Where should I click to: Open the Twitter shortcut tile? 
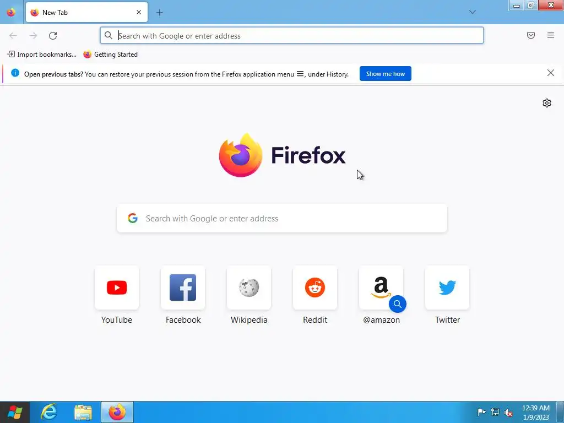pos(447,288)
